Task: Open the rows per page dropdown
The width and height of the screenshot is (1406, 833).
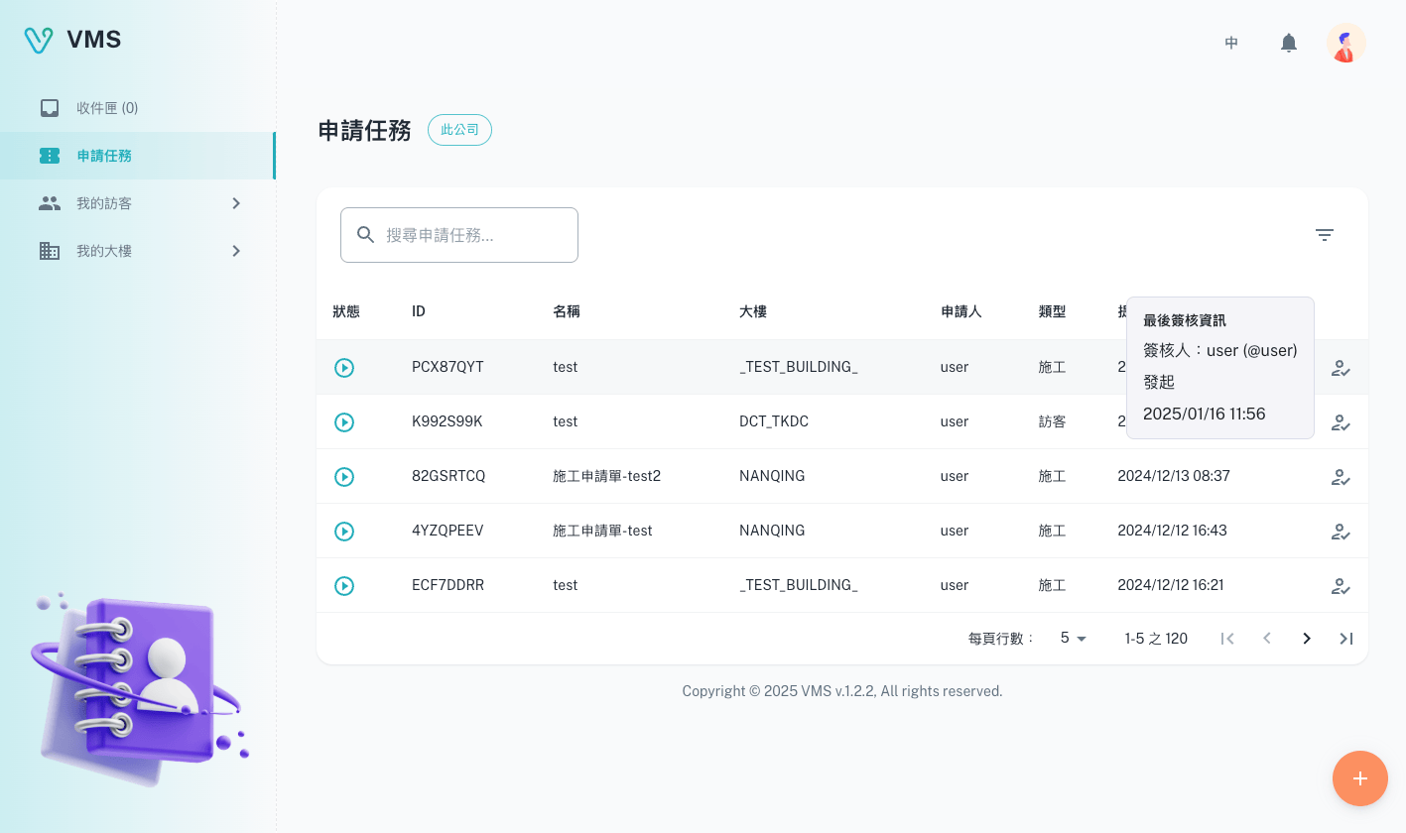Action: (1074, 639)
